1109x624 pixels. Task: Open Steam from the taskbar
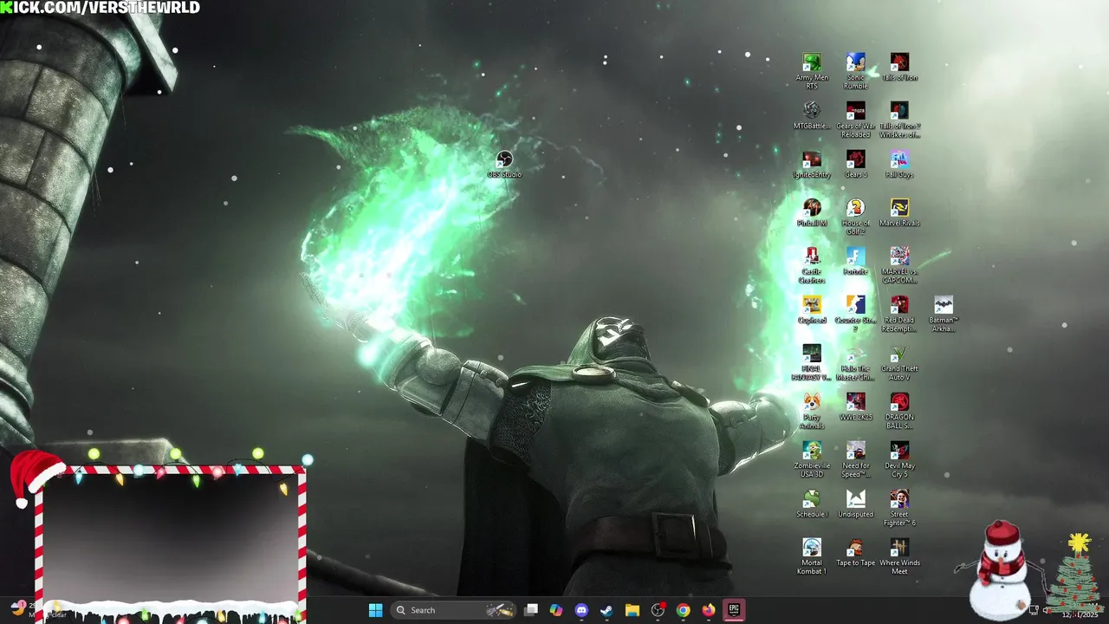[606, 610]
